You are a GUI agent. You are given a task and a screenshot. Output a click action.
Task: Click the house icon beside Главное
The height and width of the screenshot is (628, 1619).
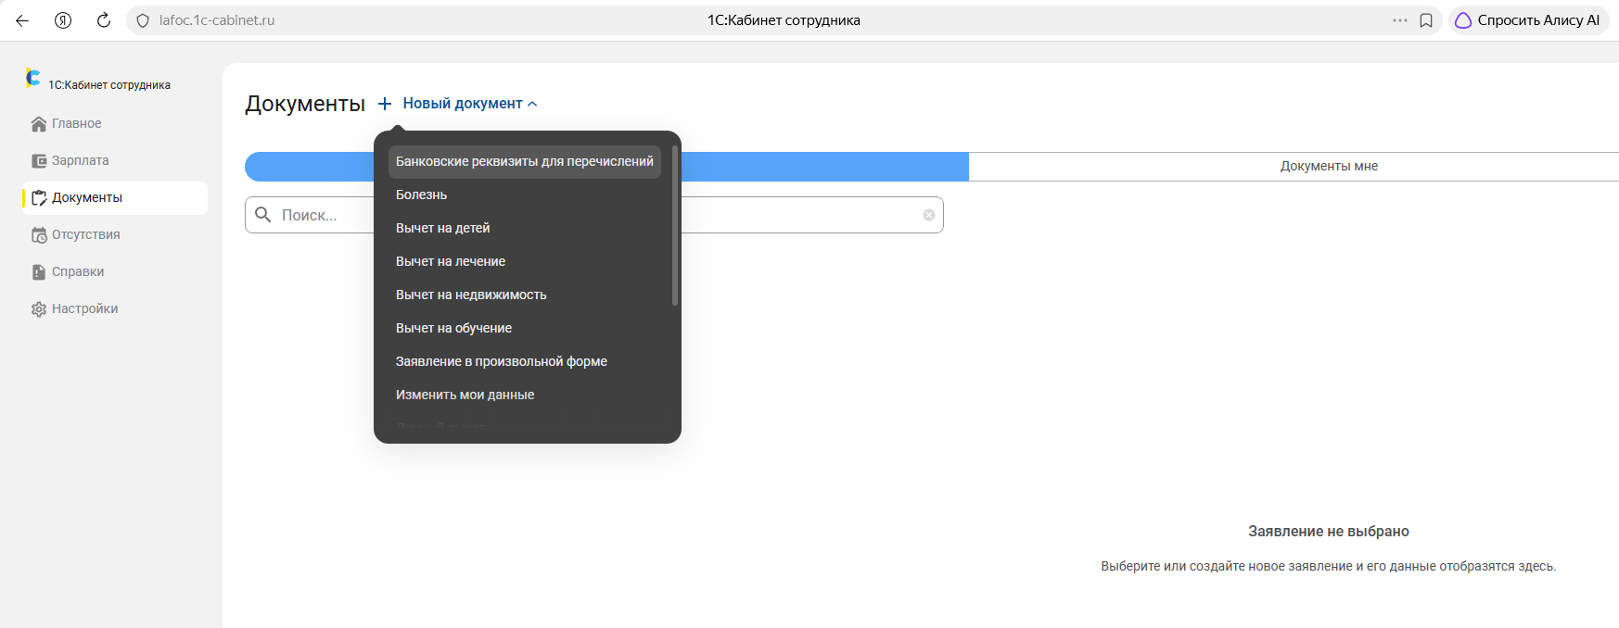pyautogui.click(x=39, y=124)
